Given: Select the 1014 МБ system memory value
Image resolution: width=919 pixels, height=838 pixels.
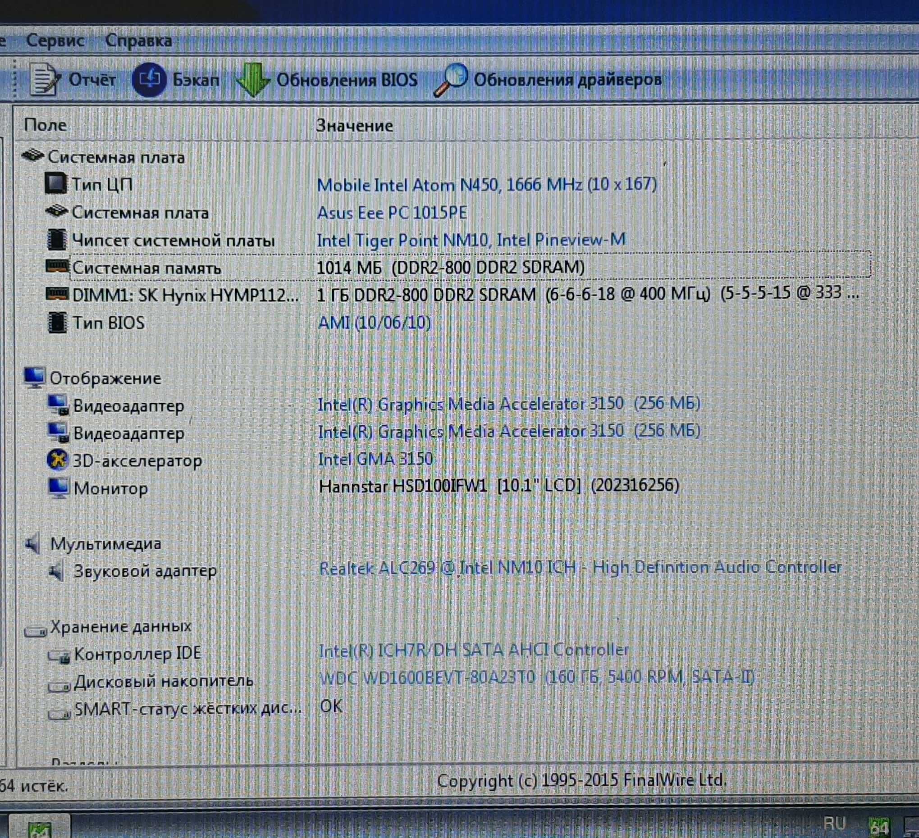Looking at the screenshot, I should (450, 267).
